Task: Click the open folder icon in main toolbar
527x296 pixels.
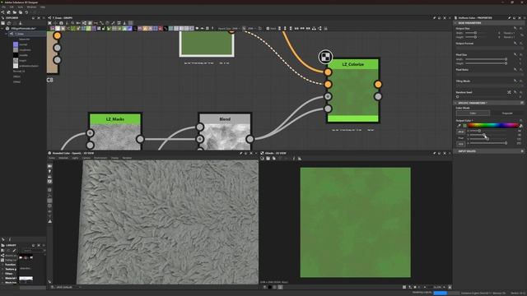Action: click(x=15, y=12)
